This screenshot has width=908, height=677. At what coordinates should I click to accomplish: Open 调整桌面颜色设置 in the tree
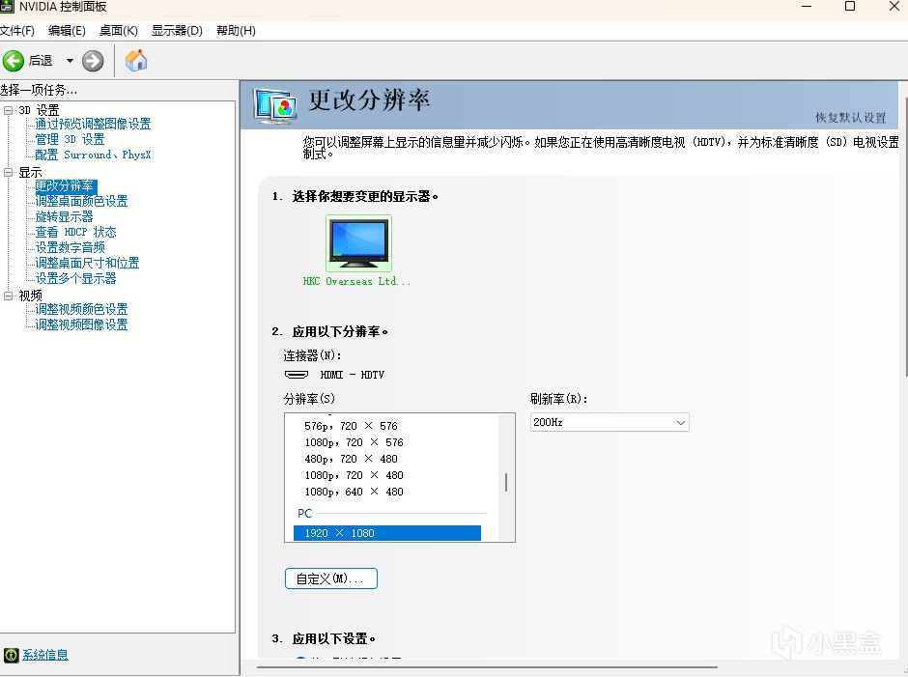pyautogui.click(x=81, y=201)
